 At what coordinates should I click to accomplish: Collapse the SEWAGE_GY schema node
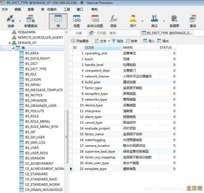pos(9,43)
